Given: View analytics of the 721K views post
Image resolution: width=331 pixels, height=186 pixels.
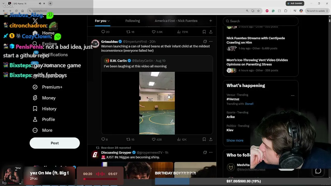Looking at the screenshot, I should (182, 32).
